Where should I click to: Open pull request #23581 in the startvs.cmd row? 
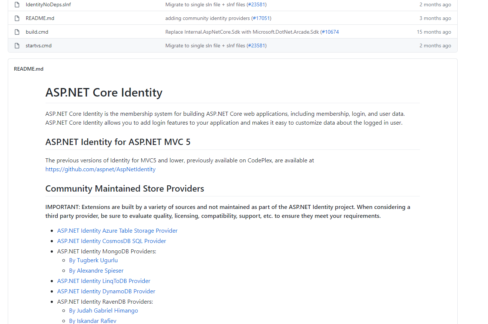[256, 45]
